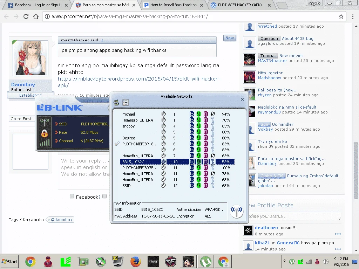359x269 pixels.
Task: Click the round wireless connect button
Action: (x=237, y=211)
